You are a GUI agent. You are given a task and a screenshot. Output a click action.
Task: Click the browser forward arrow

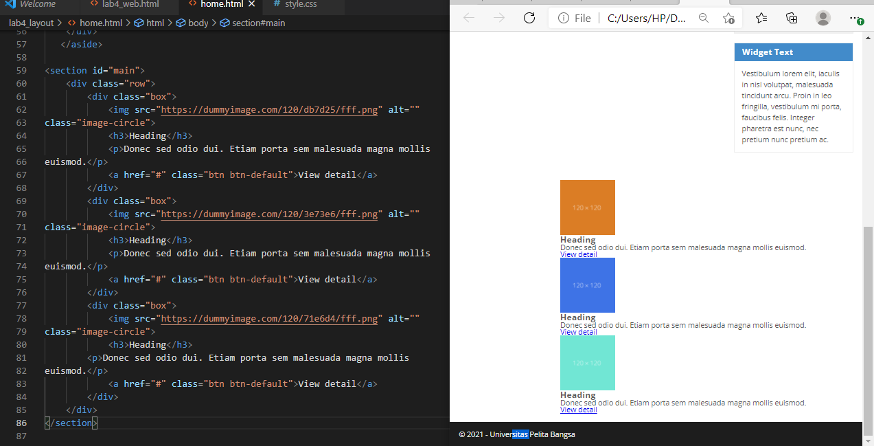click(498, 18)
